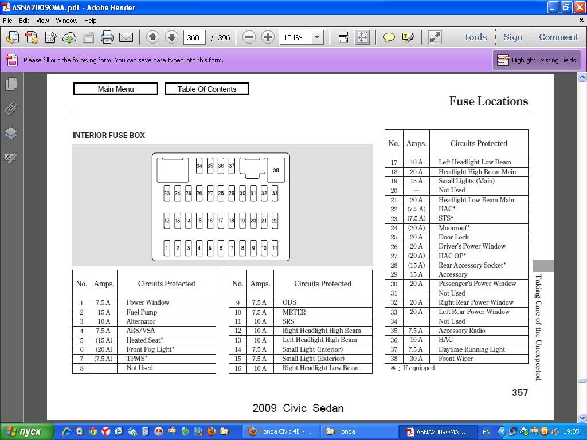The image size is (587, 440).
Task: Click 'Daytime Running Light' table entry
Action: tap(472, 349)
